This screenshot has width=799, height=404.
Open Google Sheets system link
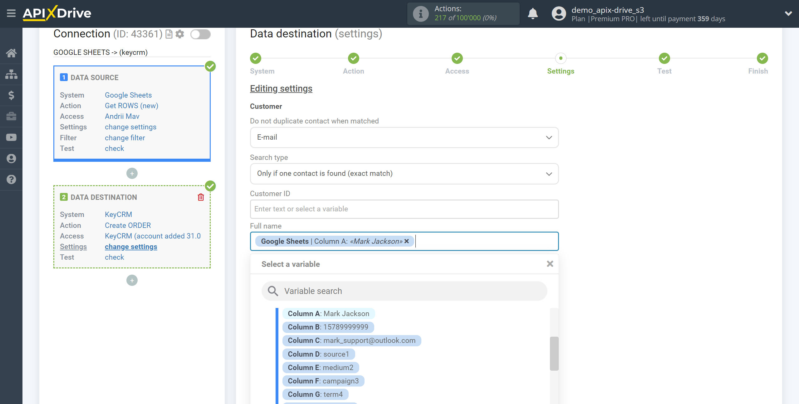point(128,95)
